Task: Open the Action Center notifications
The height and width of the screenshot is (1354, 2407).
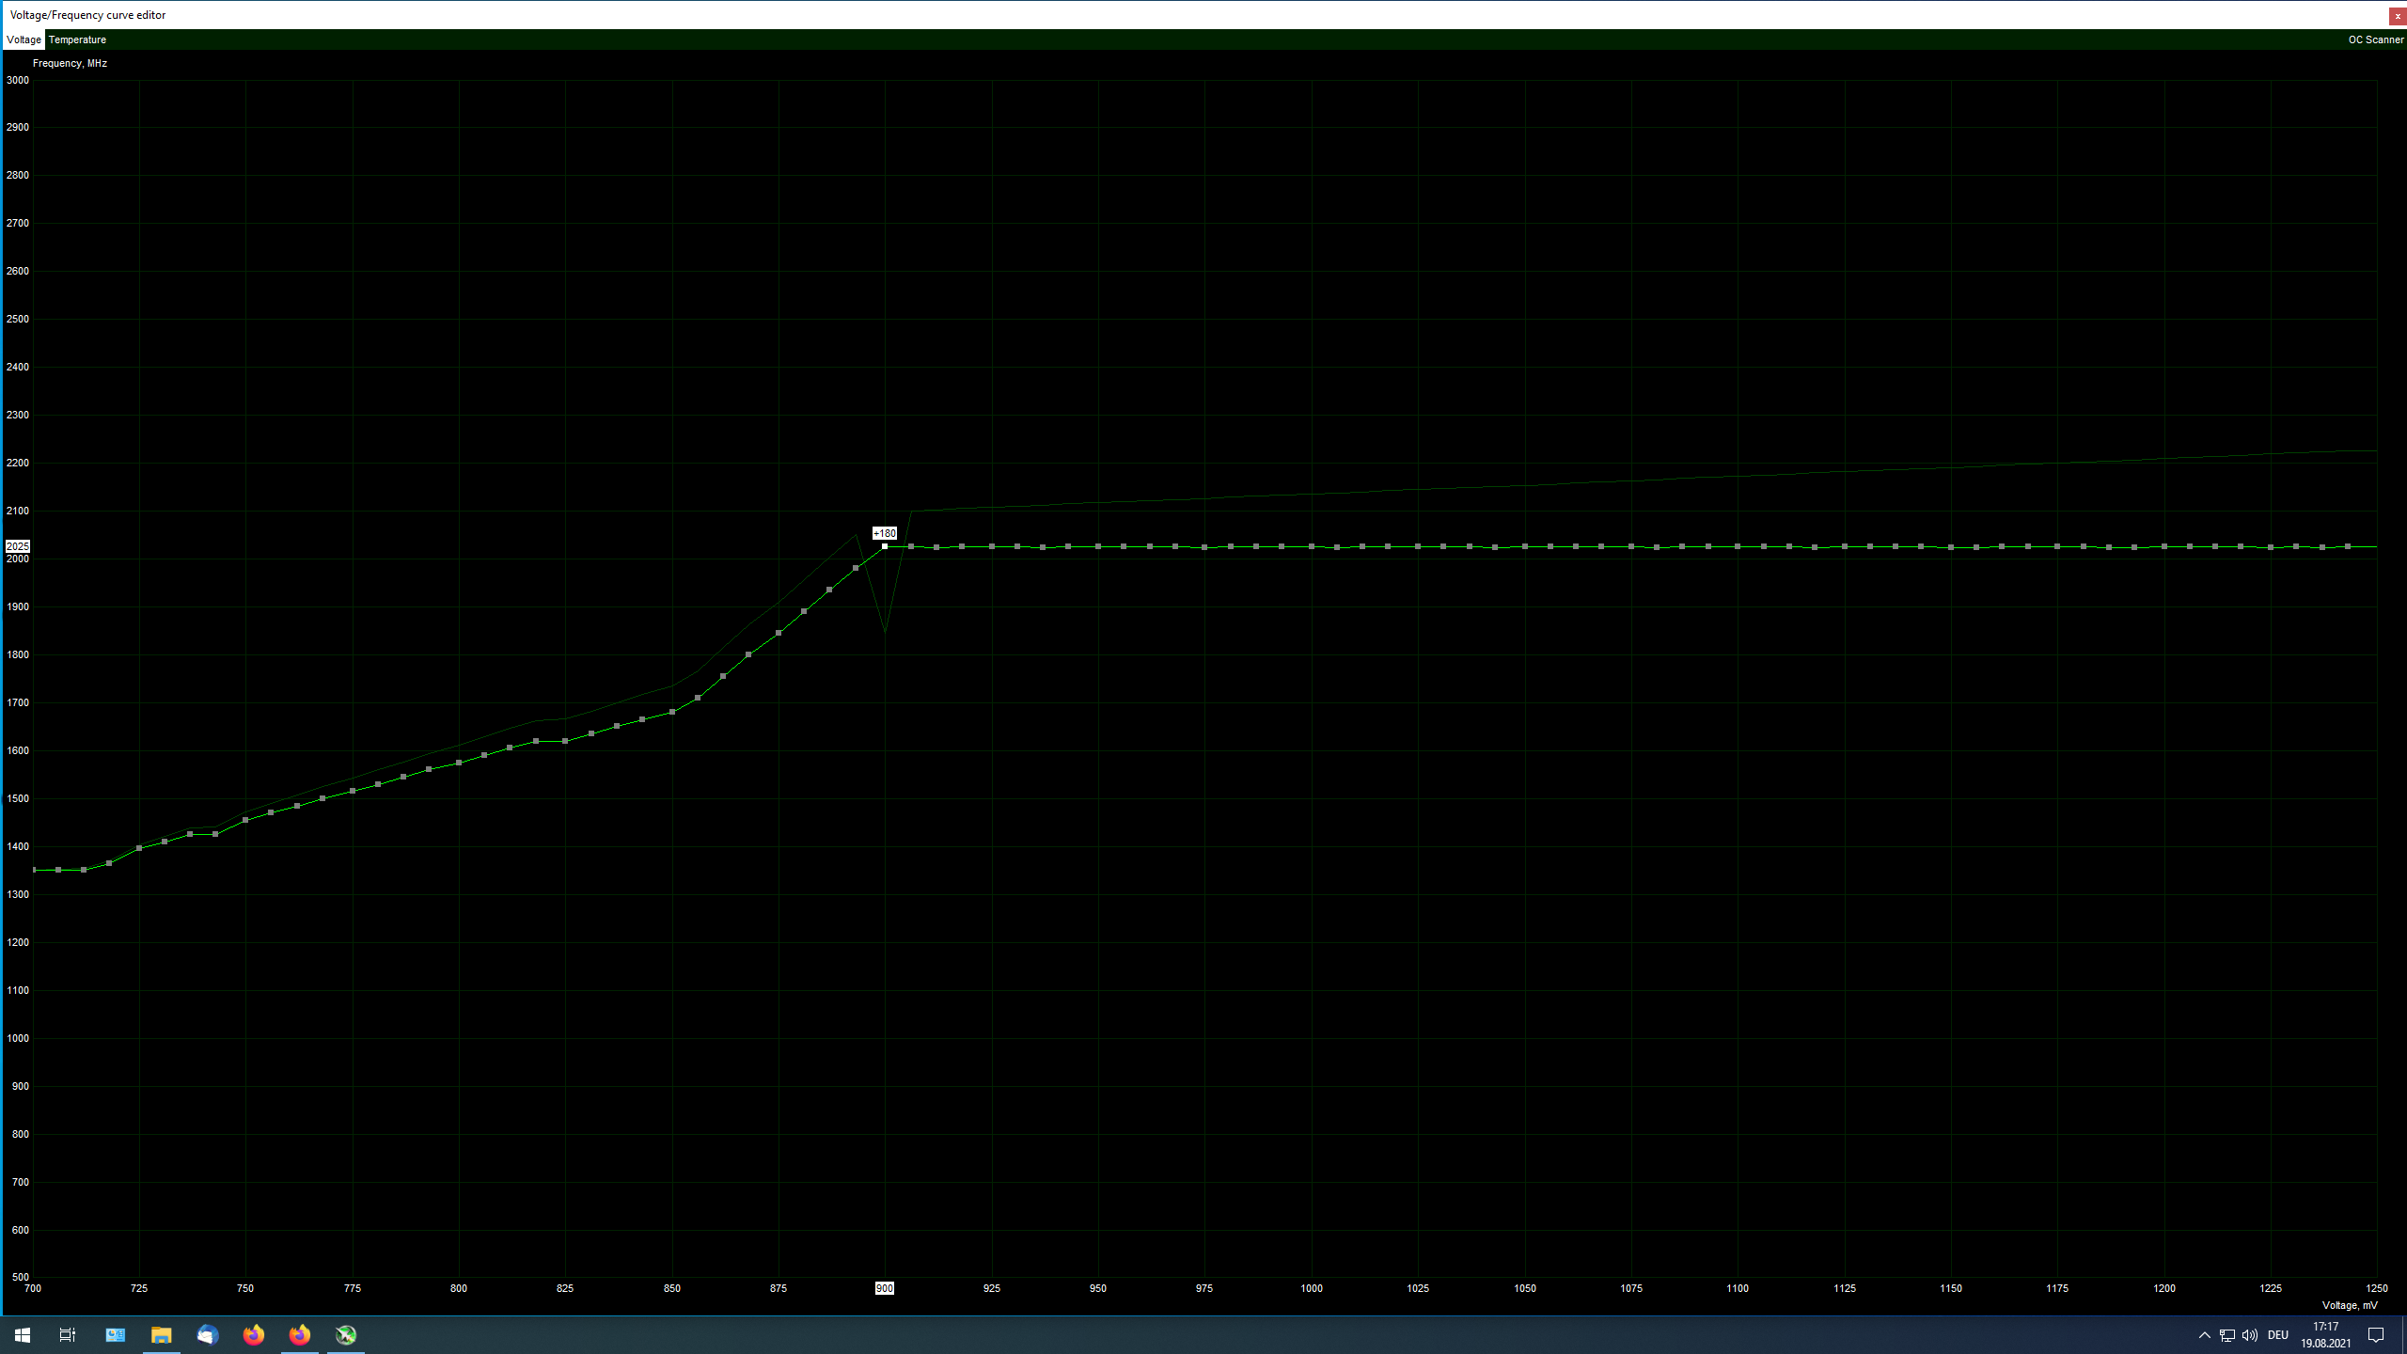Action: [x=2376, y=1335]
